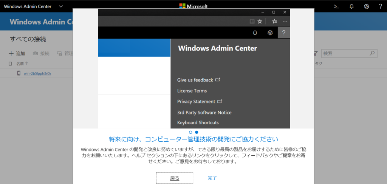Open the PowerShell console icon in header
This screenshot has height=184, width=387.
[x=336, y=7]
